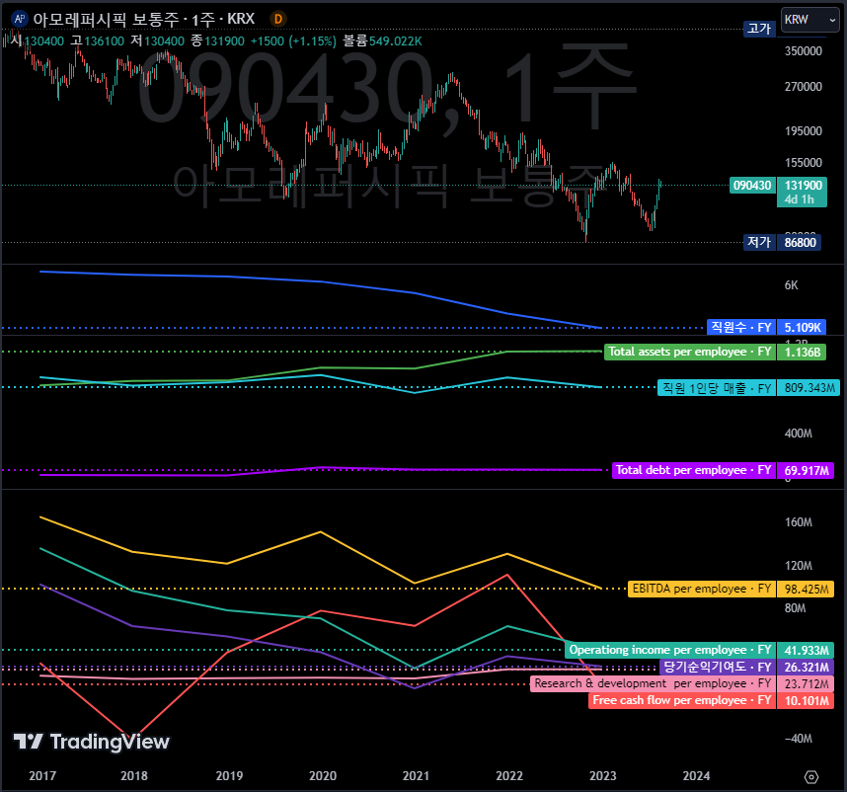847x792 pixels.
Task: Click the 549.022K volume value
Action: coord(396,41)
